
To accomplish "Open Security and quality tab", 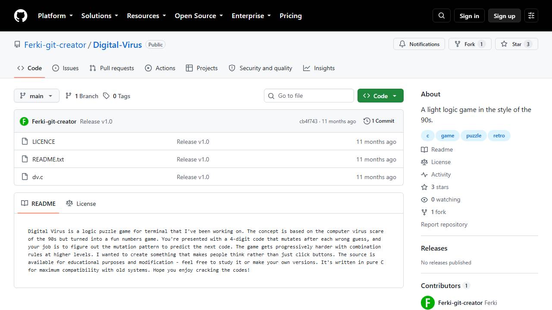I will pos(260,68).
